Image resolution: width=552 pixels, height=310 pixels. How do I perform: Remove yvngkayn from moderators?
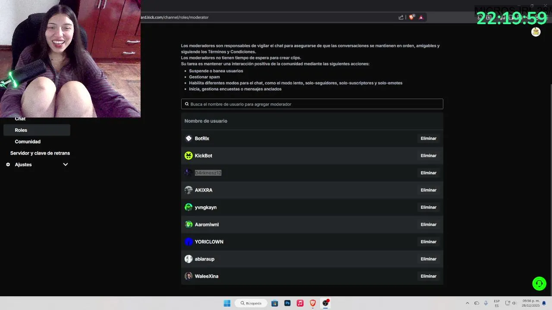429,207
